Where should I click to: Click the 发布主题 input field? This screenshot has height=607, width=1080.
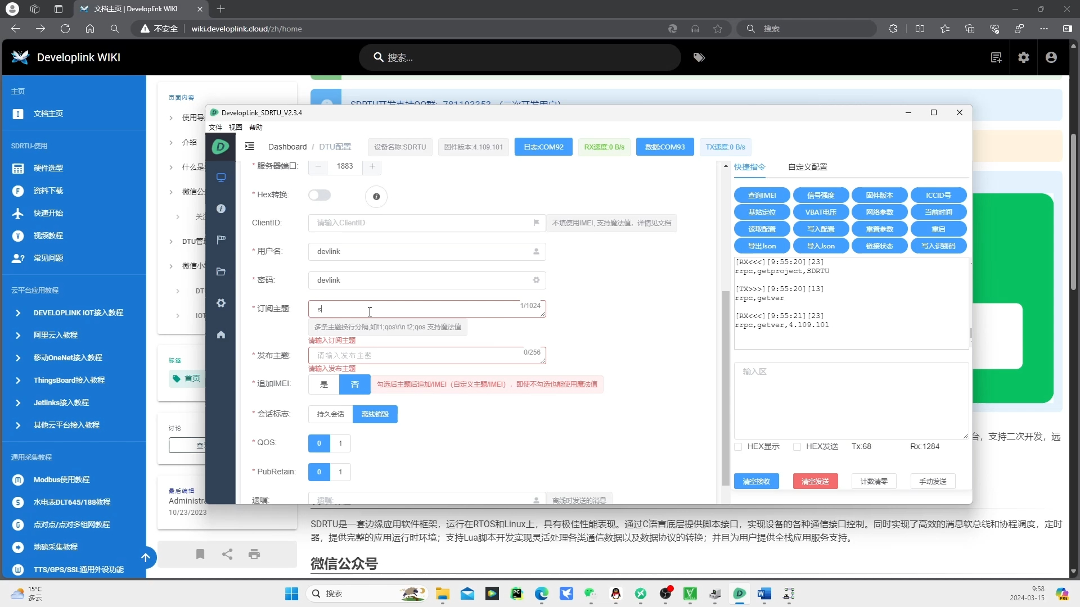coord(427,355)
